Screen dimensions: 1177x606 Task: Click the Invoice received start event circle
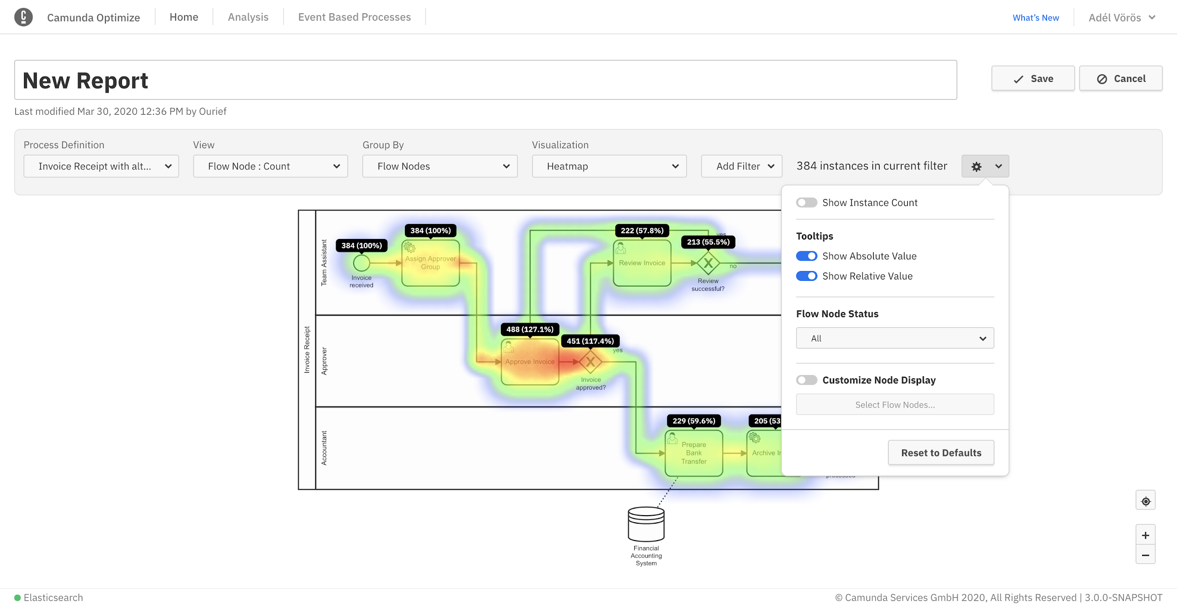tap(361, 263)
